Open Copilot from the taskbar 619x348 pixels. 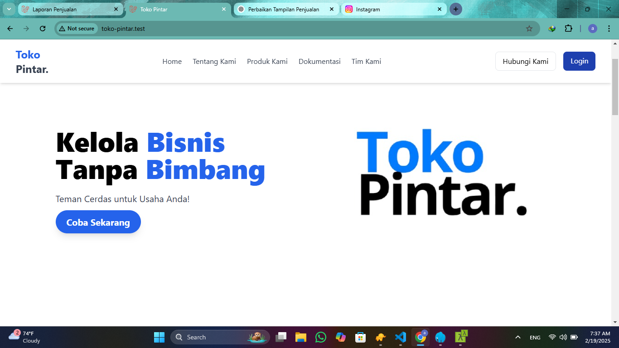(341, 337)
